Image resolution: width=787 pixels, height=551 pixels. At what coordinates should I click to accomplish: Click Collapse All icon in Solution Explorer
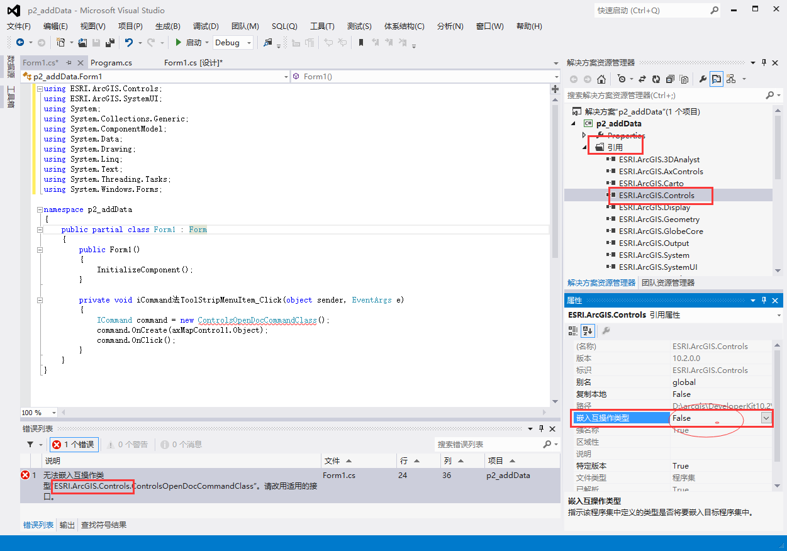pyautogui.click(x=670, y=79)
